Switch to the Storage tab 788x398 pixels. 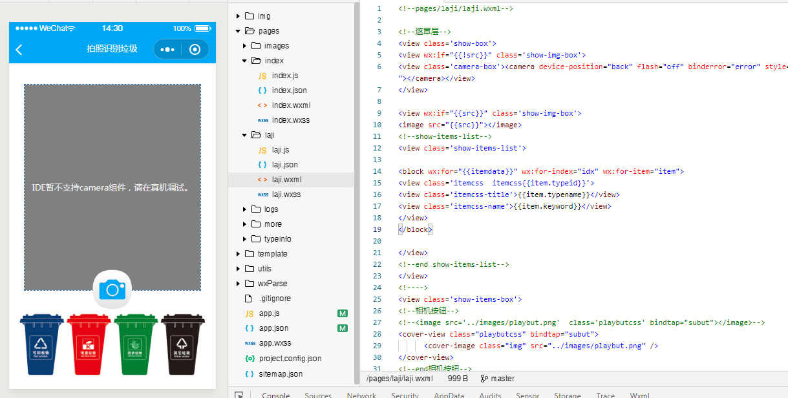point(568,395)
